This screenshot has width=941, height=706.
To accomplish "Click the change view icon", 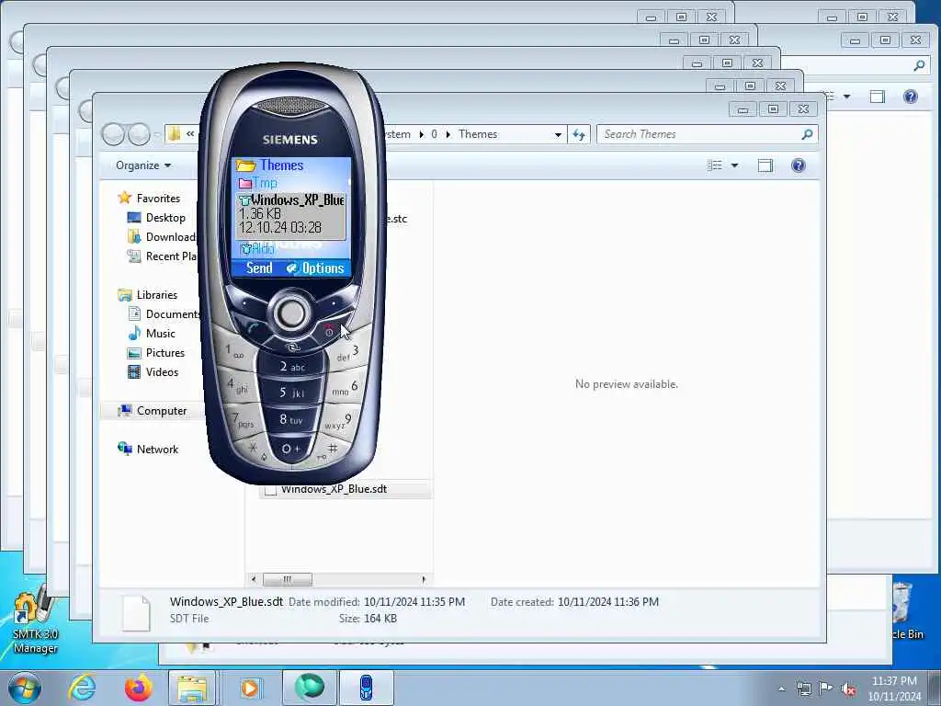I will coord(714,165).
